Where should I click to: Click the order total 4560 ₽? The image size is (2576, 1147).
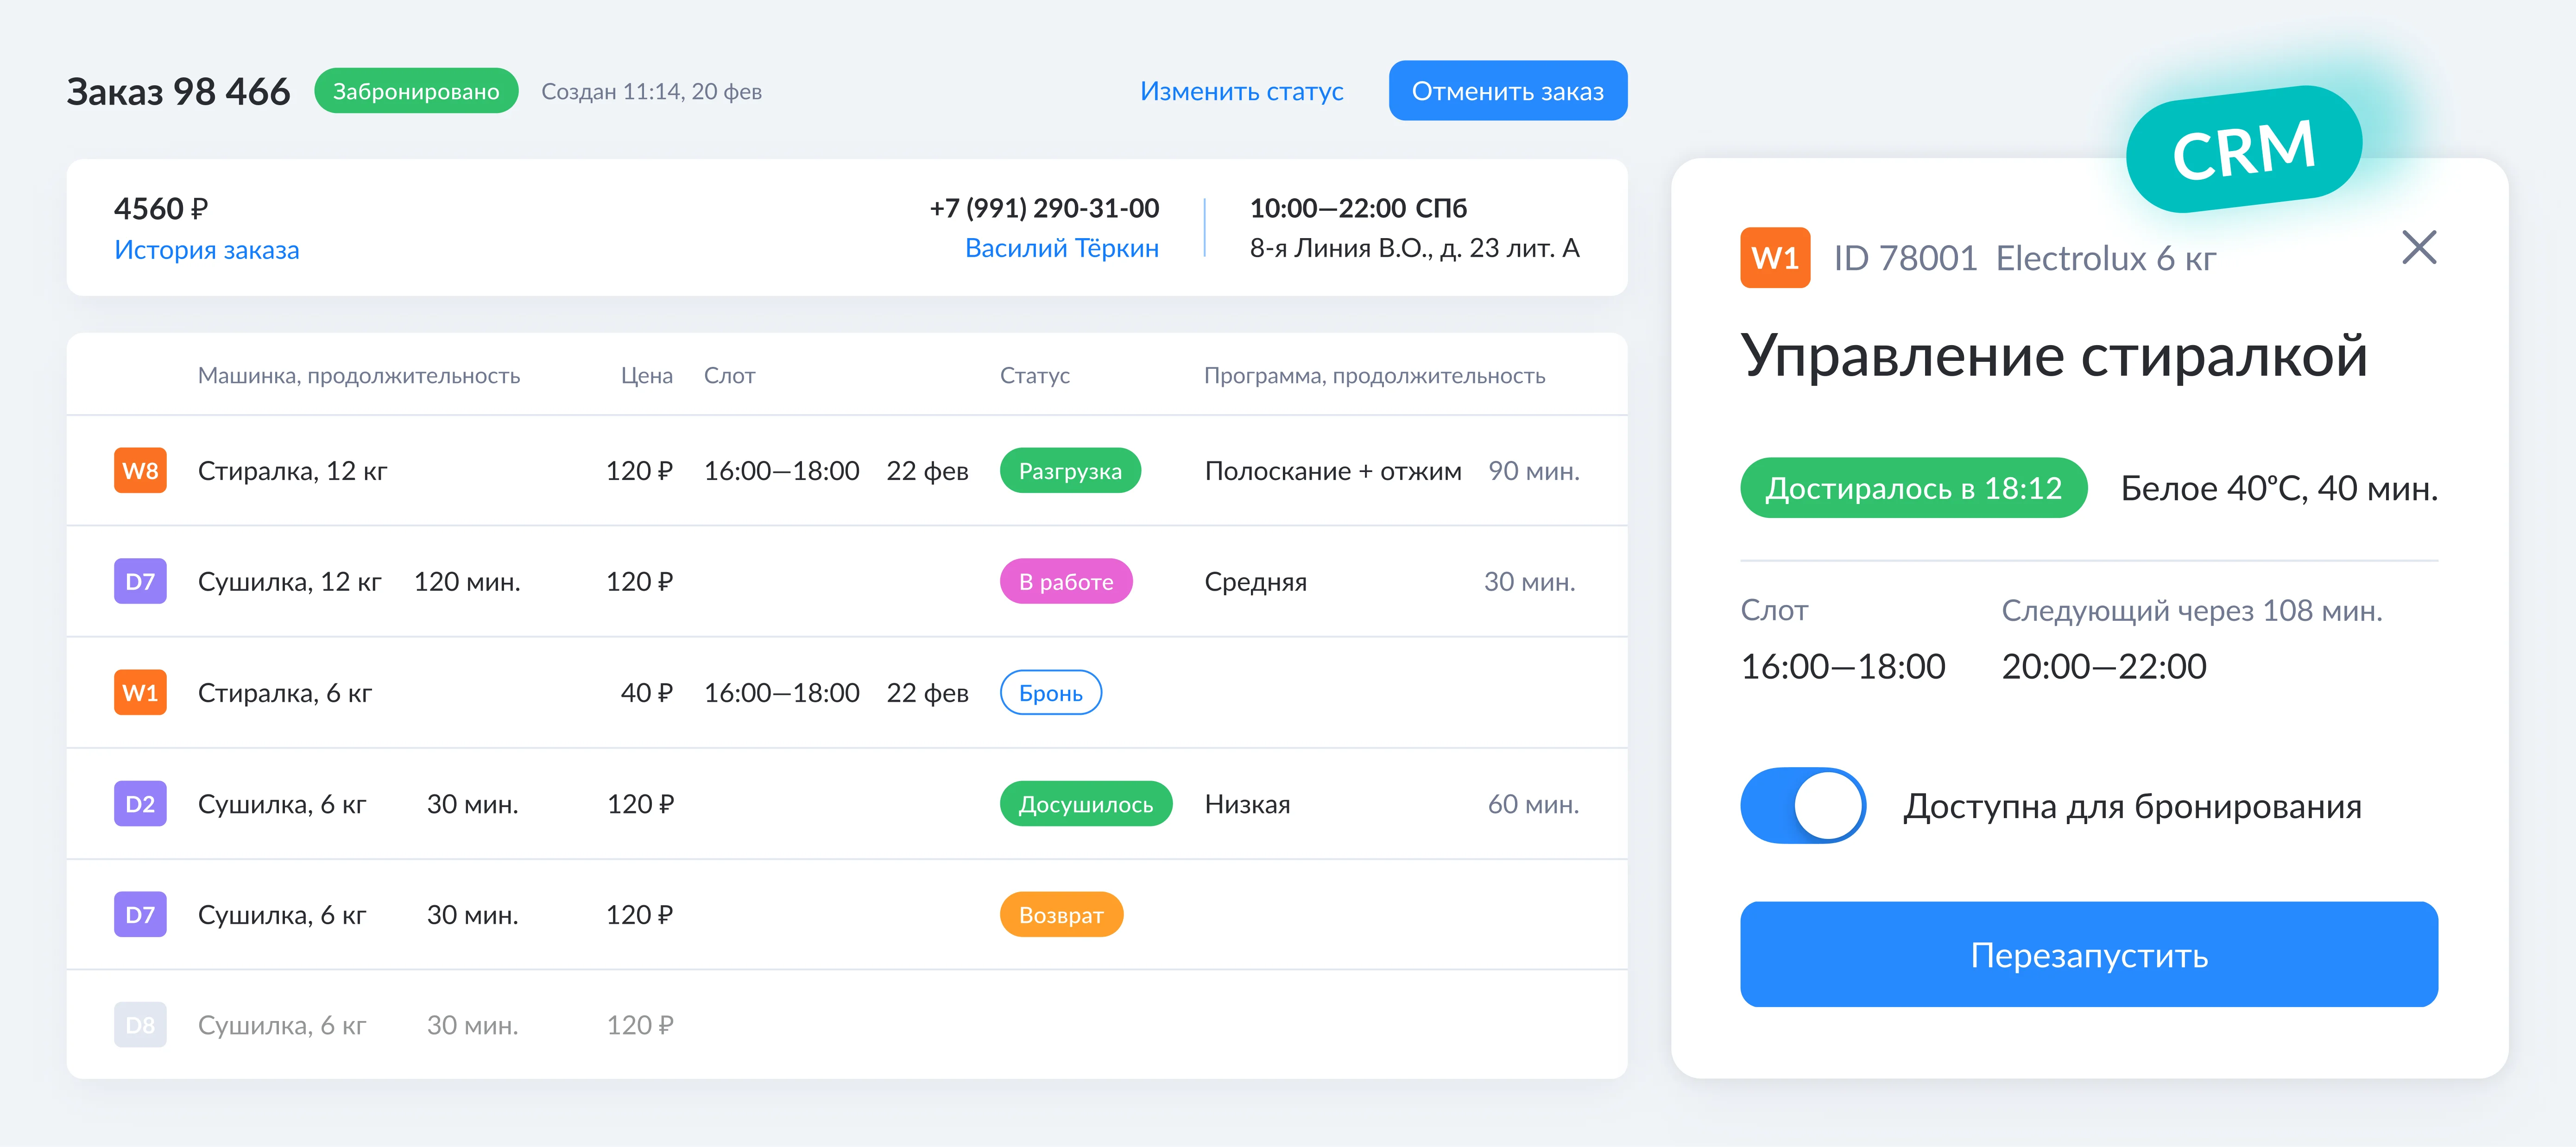click(161, 208)
